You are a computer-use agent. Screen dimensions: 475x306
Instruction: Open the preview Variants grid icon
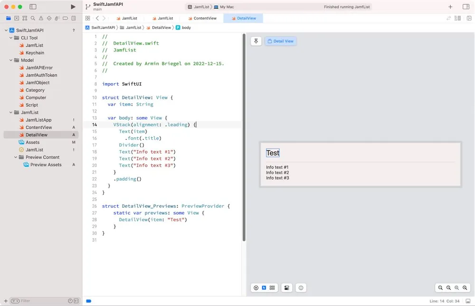click(x=272, y=287)
